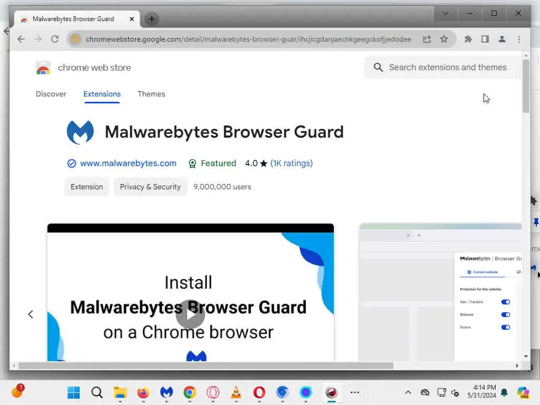Open Malwarebytes from the taskbar

[166, 392]
